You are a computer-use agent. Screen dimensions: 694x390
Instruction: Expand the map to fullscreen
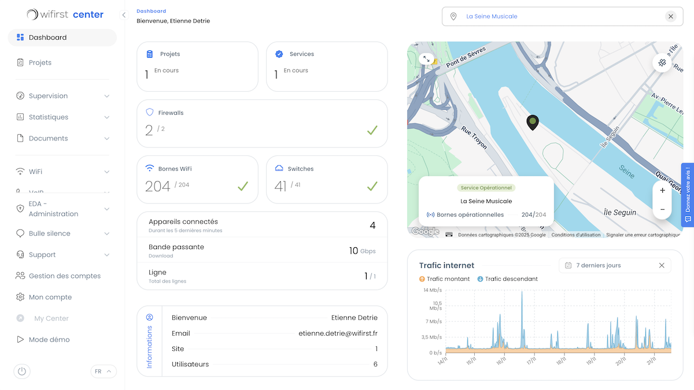click(x=426, y=59)
